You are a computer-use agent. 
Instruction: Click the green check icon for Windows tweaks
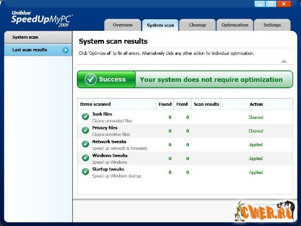85,158
